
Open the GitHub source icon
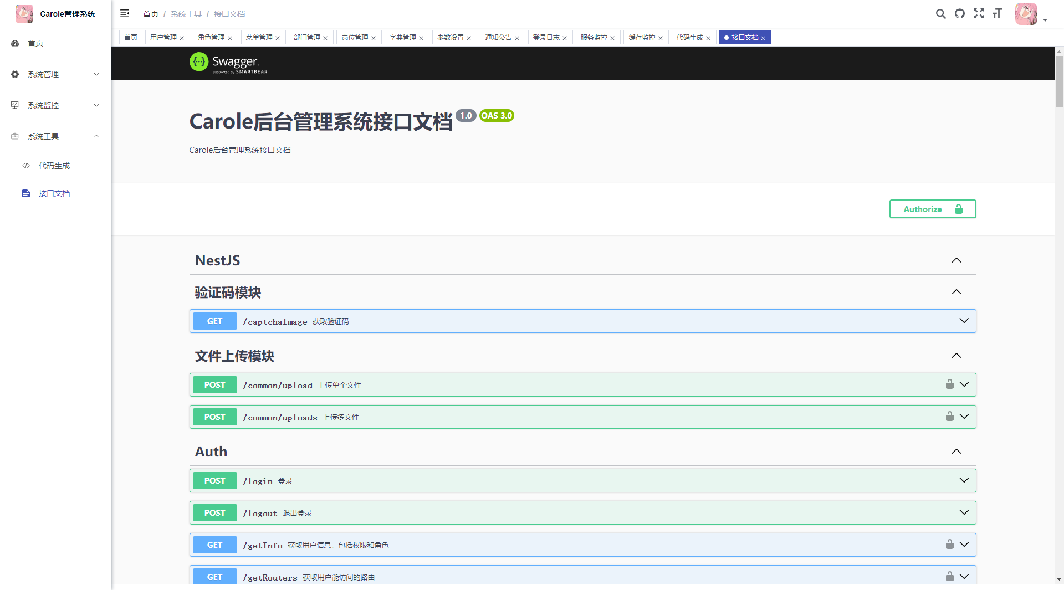[x=959, y=14]
